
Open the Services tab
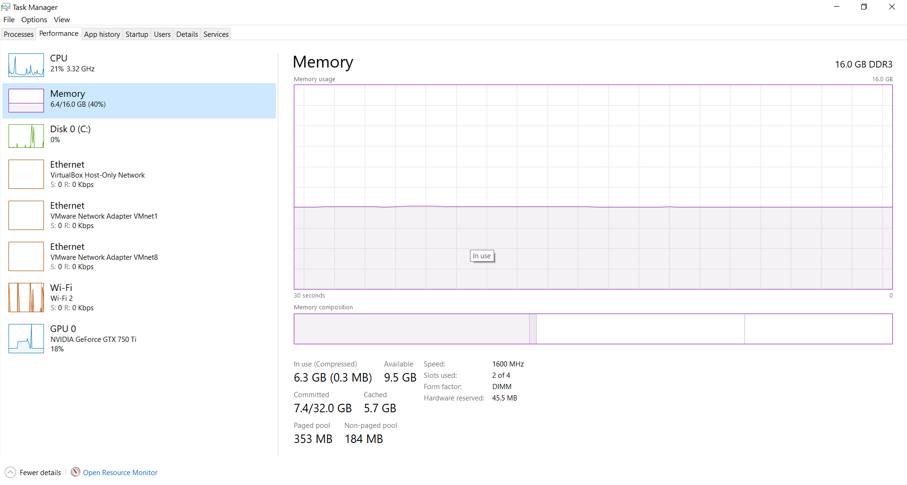216,34
